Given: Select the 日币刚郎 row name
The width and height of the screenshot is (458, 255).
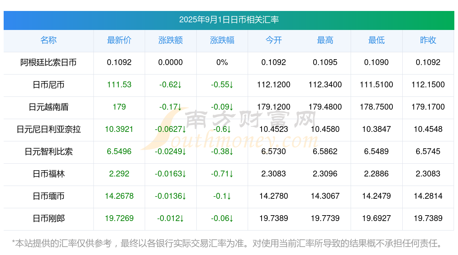Looking at the screenshot, I should point(48,218).
